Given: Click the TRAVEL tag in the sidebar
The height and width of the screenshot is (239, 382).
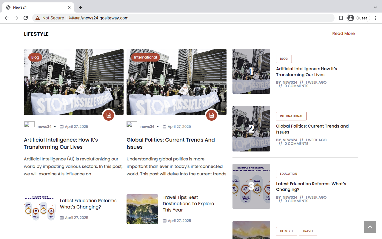Looking at the screenshot, I should [308, 231].
